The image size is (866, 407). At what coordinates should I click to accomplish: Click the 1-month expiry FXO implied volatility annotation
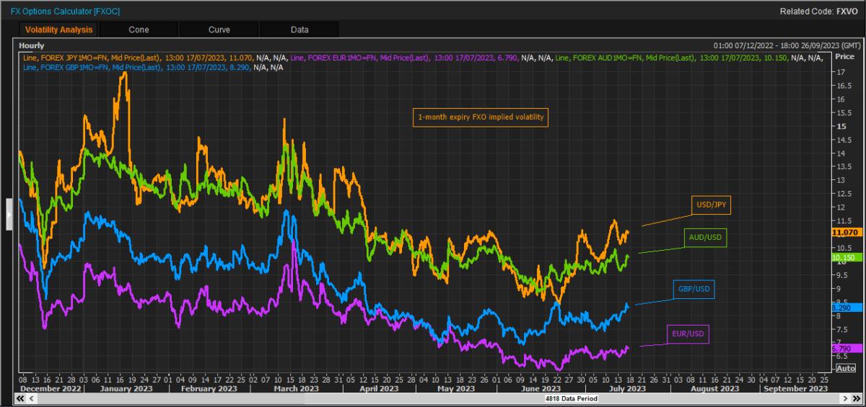(480, 117)
